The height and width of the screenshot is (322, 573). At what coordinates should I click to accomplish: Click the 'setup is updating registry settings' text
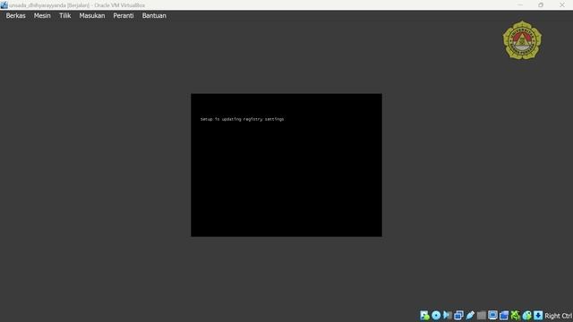pyautogui.click(x=242, y=119)
